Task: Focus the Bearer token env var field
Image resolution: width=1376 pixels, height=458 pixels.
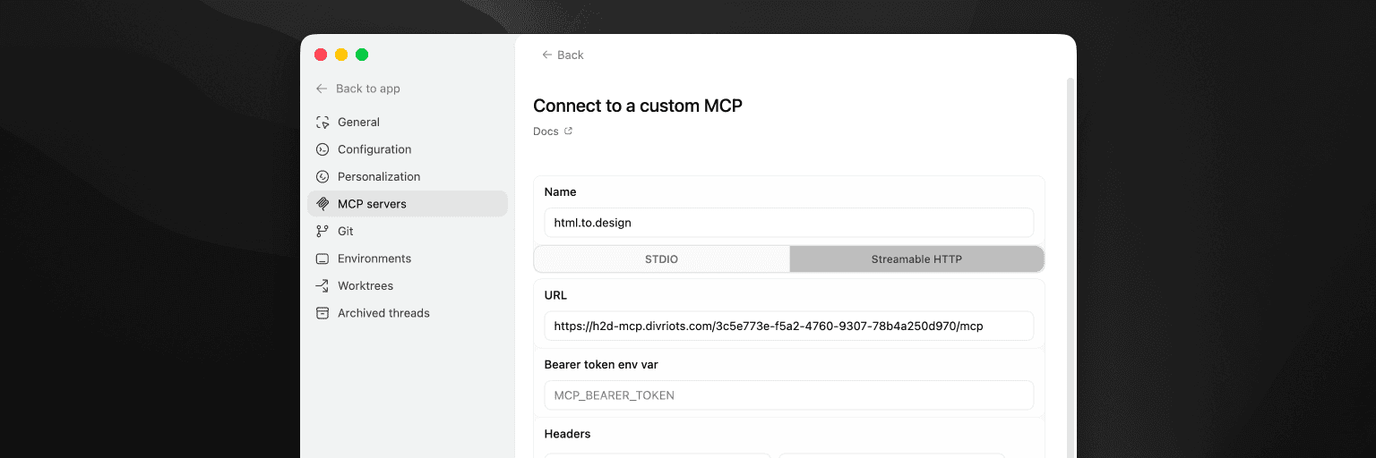Action: point(788,395)
